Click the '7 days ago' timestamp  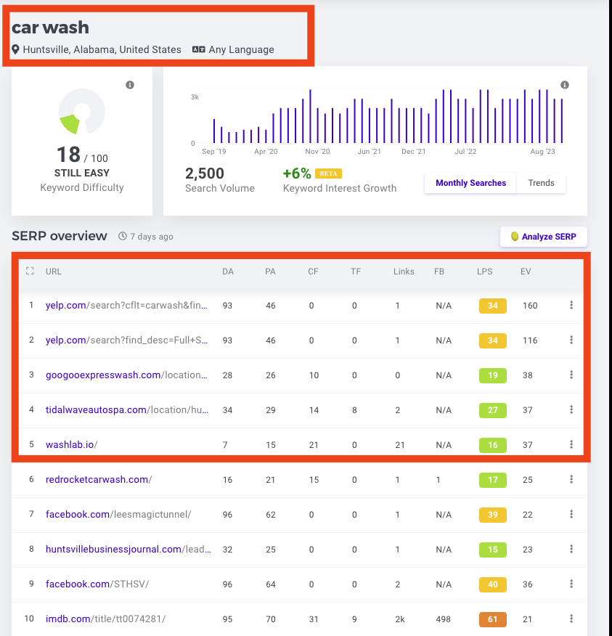tap(151, 237)
